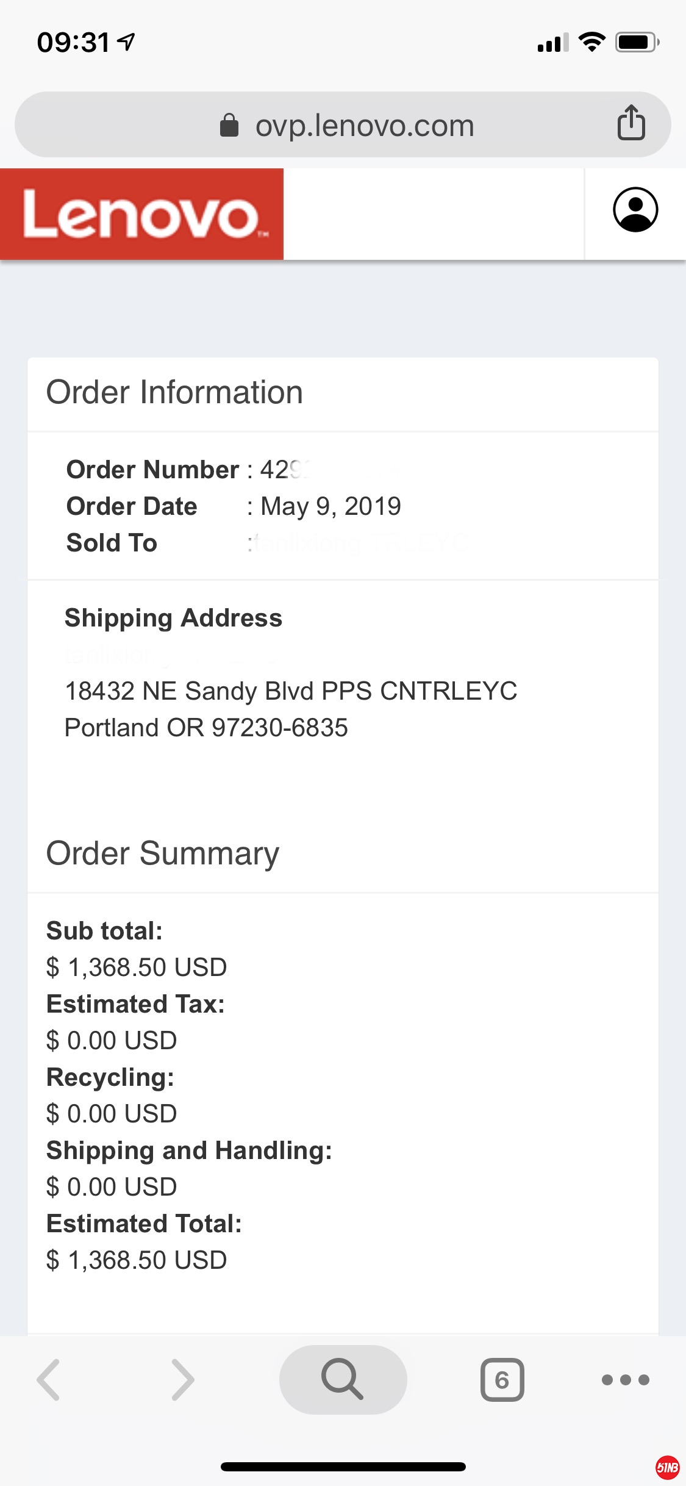Tap the browser back arrow
This screenshot has height=1486, width=686.
point(49,1380)
